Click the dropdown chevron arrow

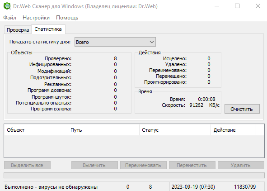click(151, 42)
